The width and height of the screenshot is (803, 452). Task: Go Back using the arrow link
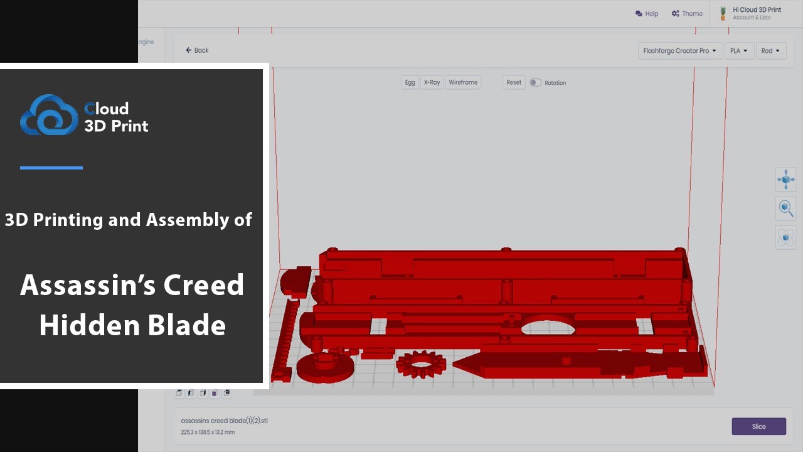pos(197,50)
